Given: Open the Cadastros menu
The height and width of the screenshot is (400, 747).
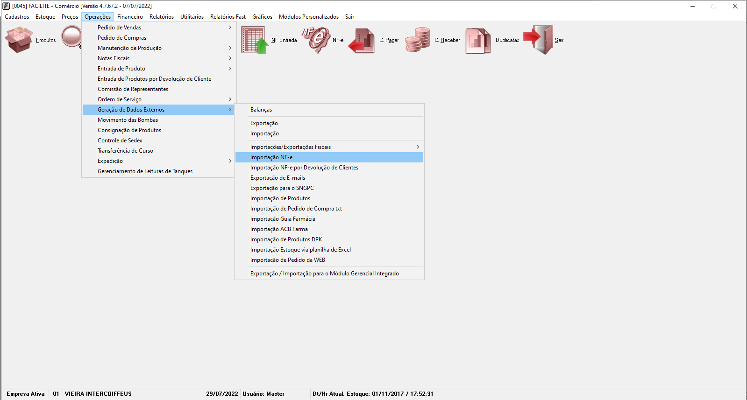Looking at the screenshot, I should (x=17, y=17).
